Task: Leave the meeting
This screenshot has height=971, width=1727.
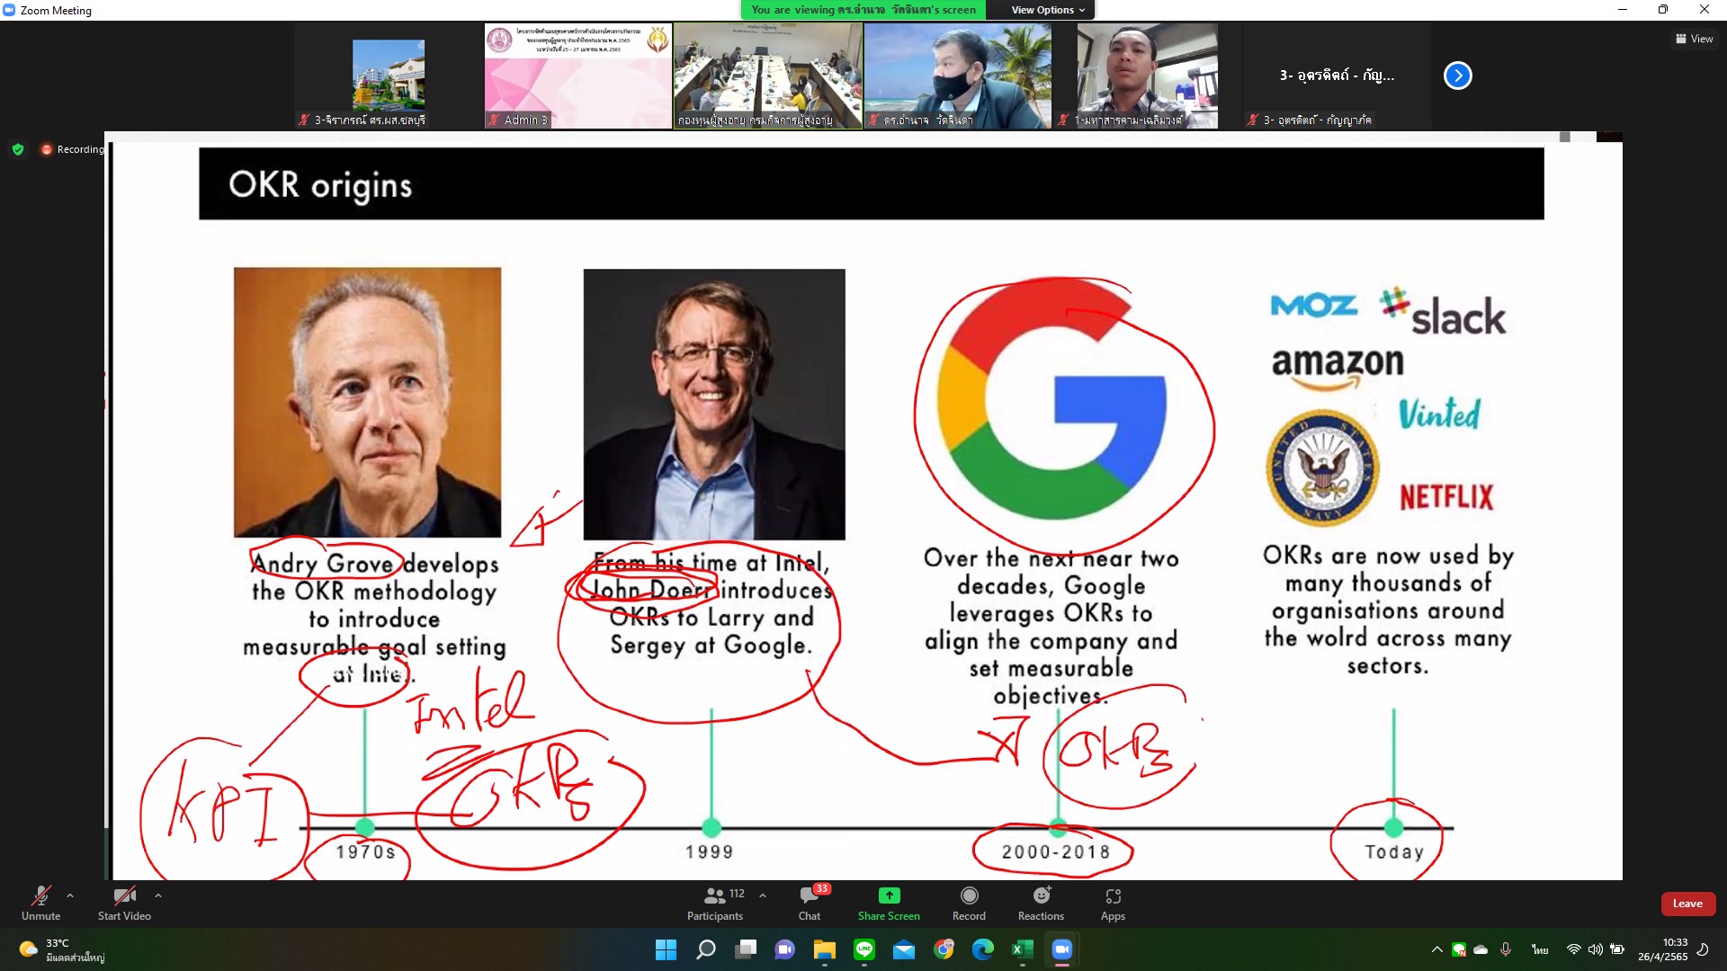Action: click(1687, 904)
